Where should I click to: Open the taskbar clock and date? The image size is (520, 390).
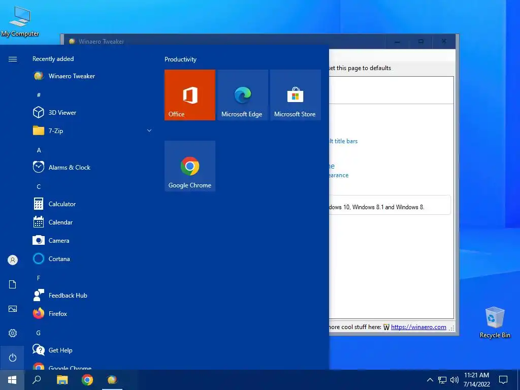coord(476,380)
